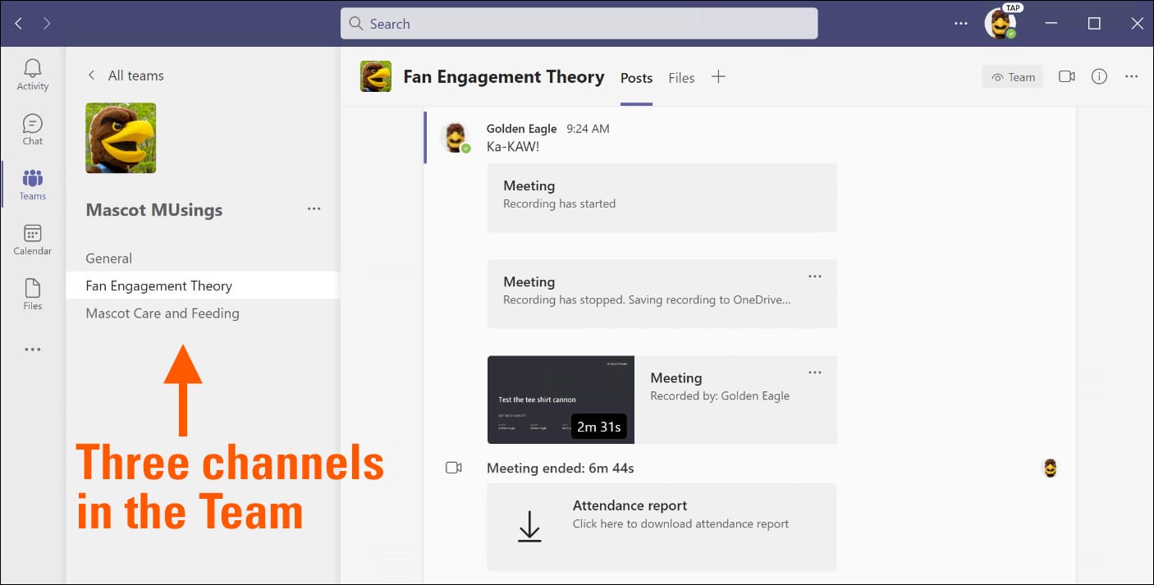Go back to All teams
Screen dimensions: 1154x585
126,75
